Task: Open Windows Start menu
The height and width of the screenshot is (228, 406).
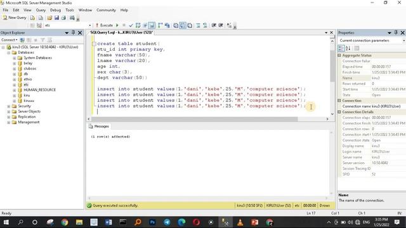Action: [x=6, y=222]
